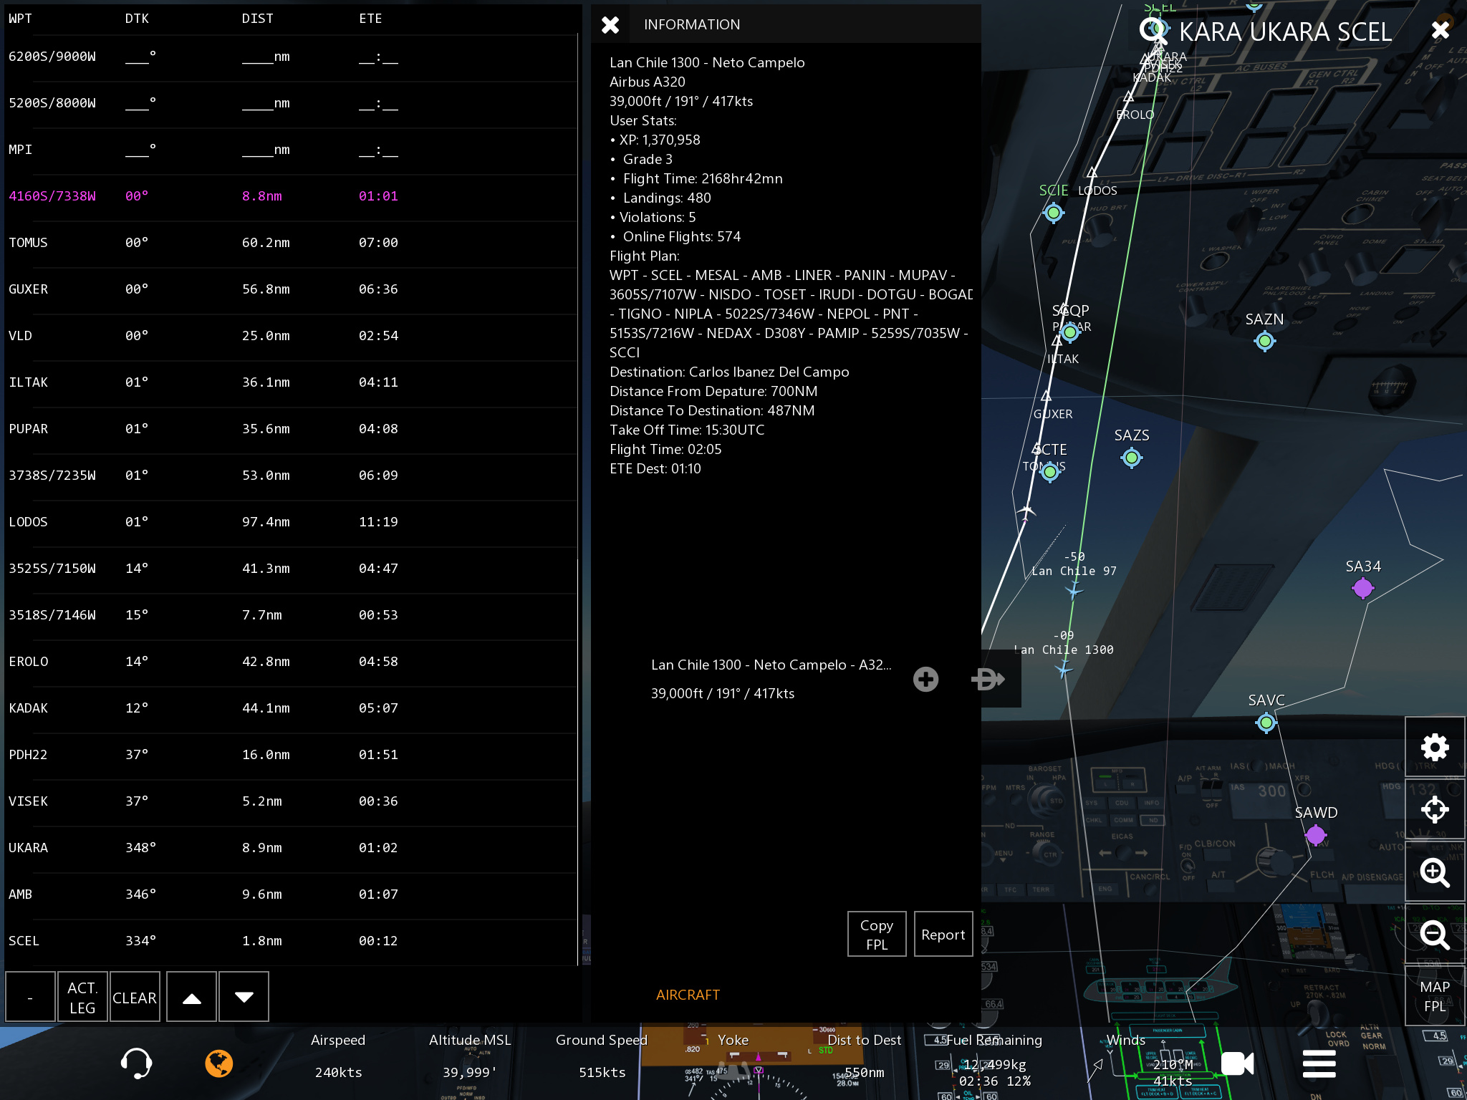
Task: Center map on aircraft crosshair icon
Action: pos(1435,810)
